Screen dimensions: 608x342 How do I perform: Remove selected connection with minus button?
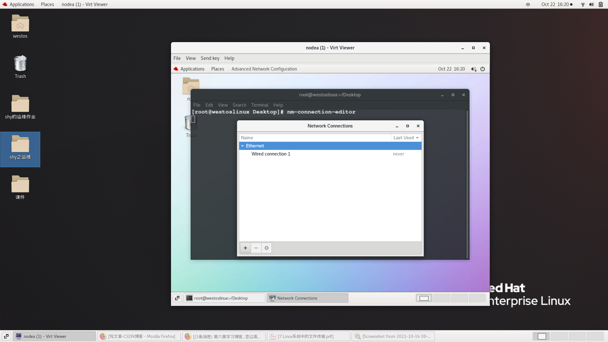point(256,248)
